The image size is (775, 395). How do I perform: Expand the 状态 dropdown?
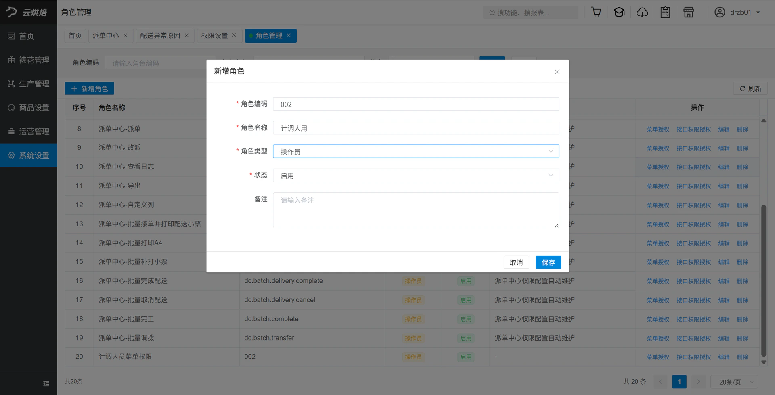[416, 175]
